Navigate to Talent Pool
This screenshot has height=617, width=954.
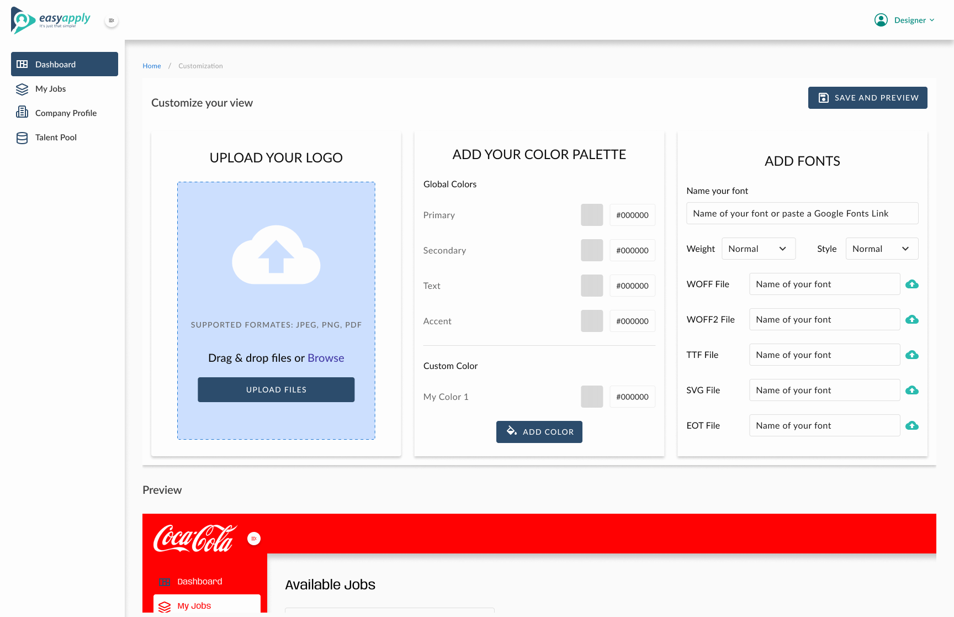point(56,138)
